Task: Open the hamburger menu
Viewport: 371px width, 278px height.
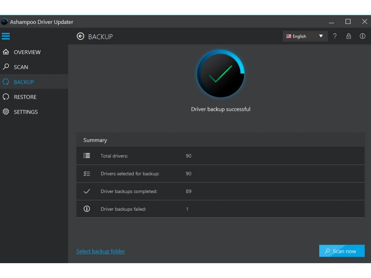Action: [x=6, y=36]
